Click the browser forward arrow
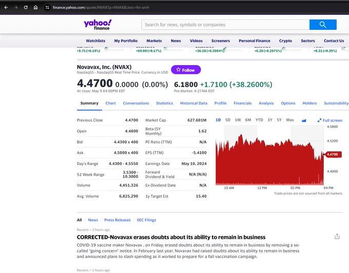Viewport: 349px width, 273px height. pos(16,7)
